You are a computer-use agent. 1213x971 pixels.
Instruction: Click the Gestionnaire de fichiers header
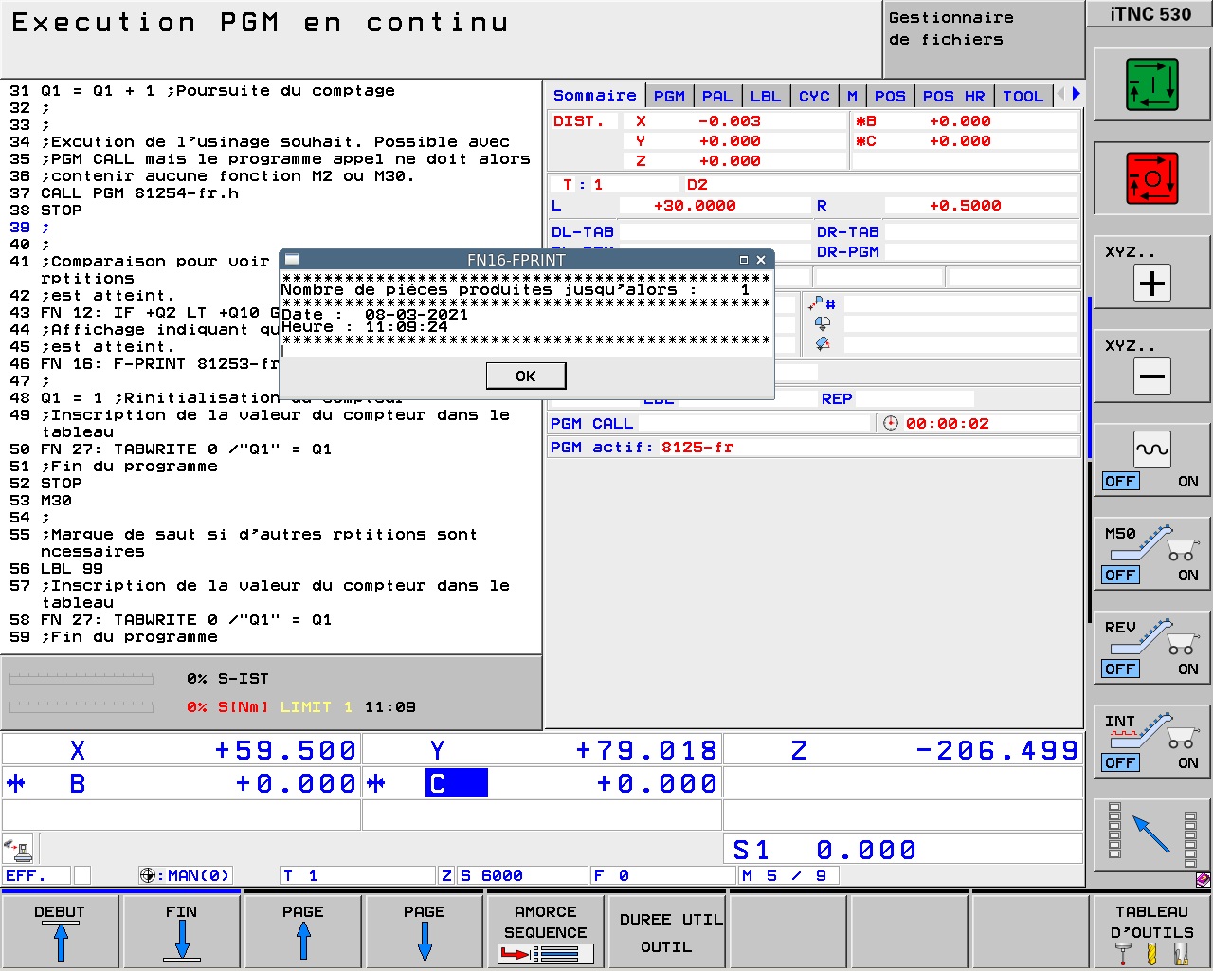tap(983, 39)
